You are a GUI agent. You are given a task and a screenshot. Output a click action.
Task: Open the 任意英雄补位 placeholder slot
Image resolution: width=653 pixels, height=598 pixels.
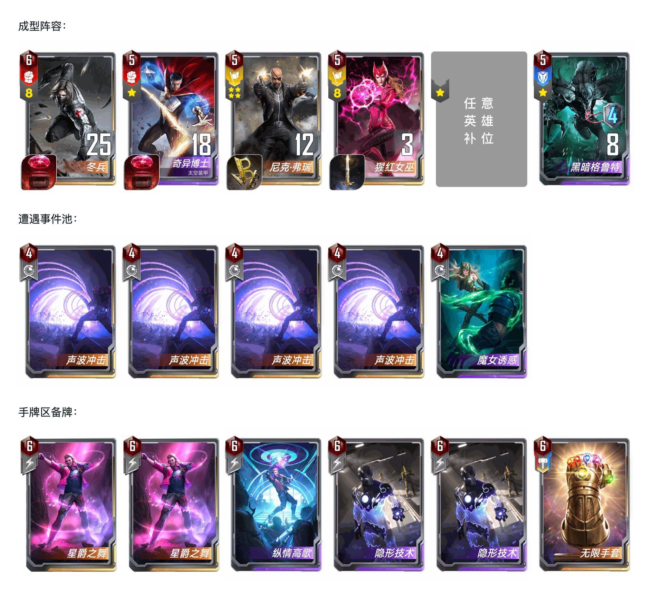(x=481, y=119)
